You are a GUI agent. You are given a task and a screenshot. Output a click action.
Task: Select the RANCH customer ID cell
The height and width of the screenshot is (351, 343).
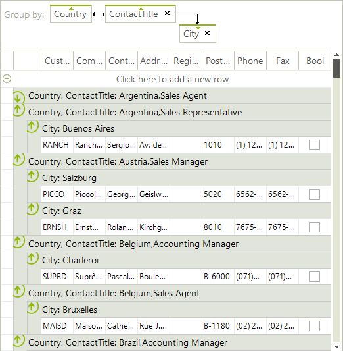(57, 145)
